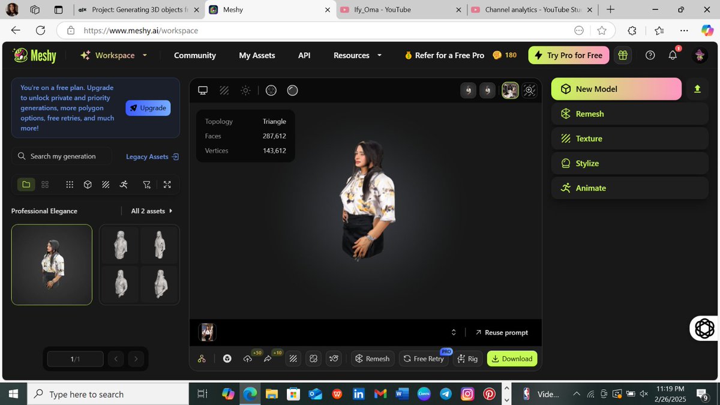Open the gift box icon in header

pos(623,55)
